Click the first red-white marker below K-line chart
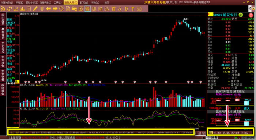 26,82
